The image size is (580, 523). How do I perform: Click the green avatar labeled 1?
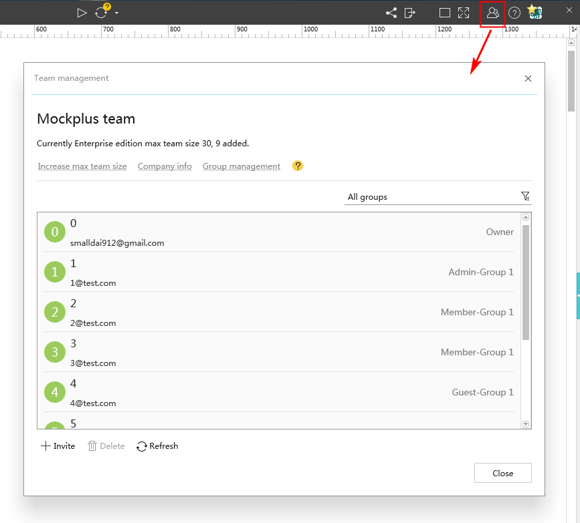pyautogui.click(x=55, y=272)
